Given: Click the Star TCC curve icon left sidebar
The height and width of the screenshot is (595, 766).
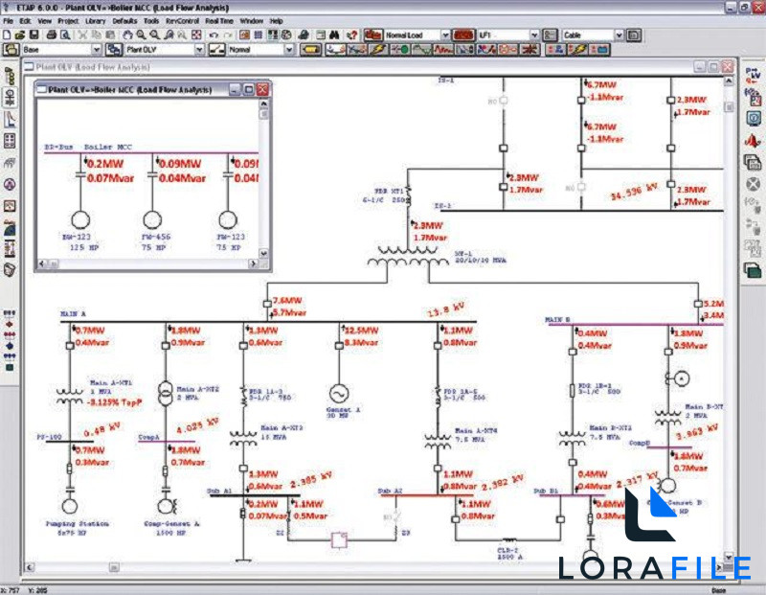Looking at the screenshot, I should coord(10,120).
